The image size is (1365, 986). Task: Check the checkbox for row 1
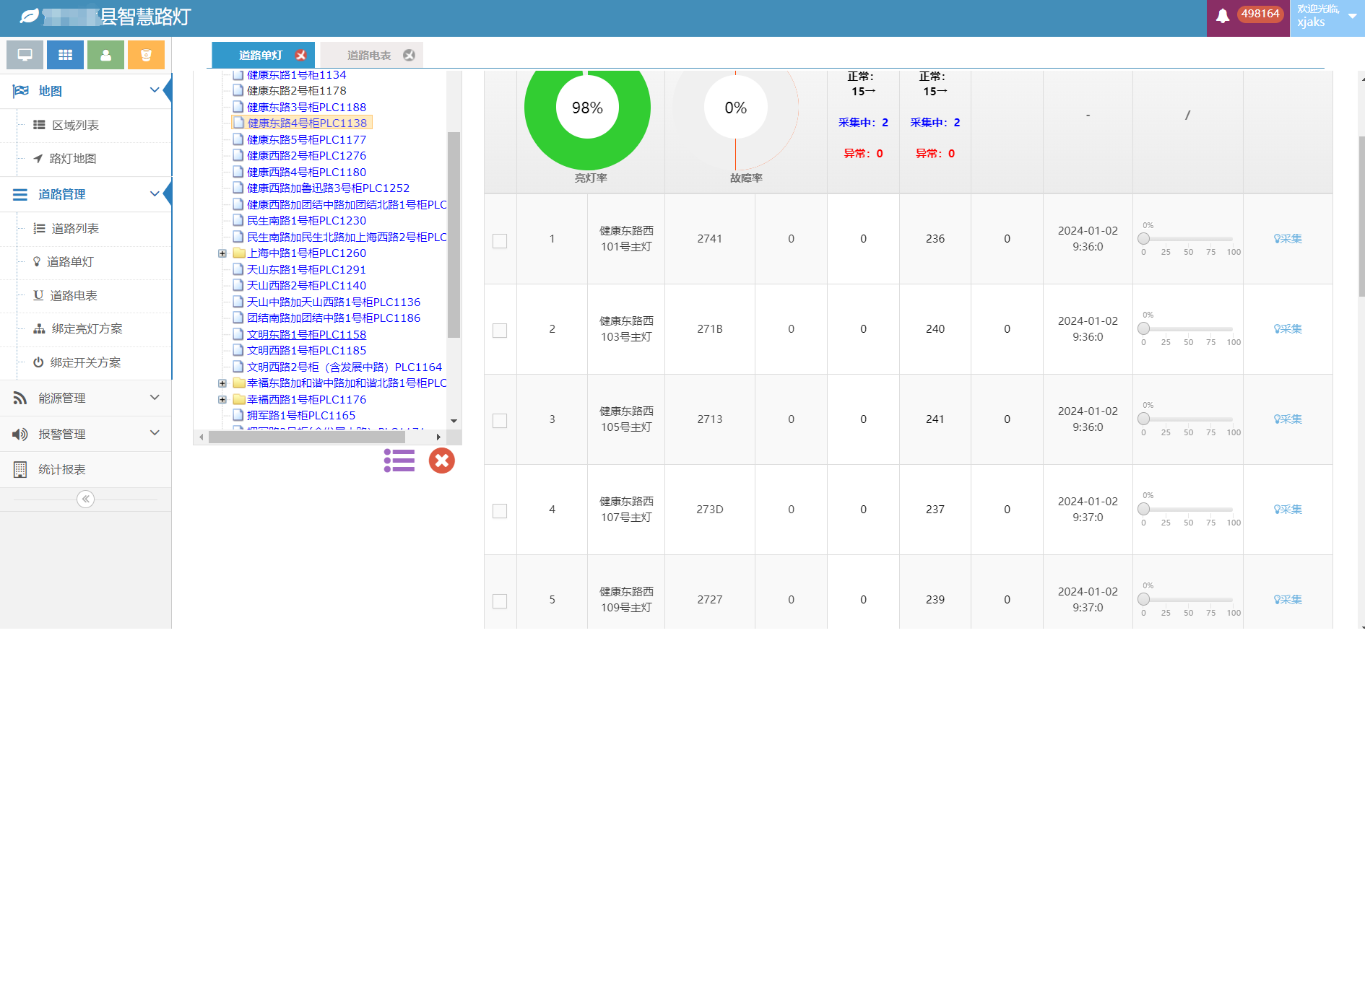(500, 241)
